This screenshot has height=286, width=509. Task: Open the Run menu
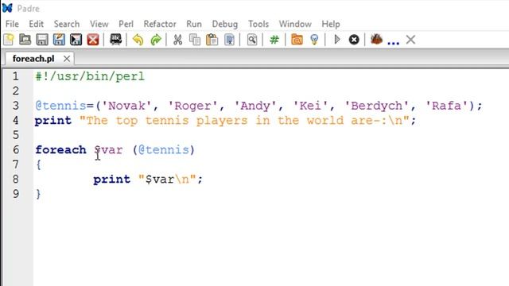(x=194, y=24)
